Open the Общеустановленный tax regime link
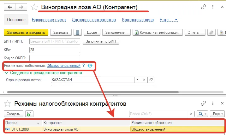Viewport: 226px width, 135px height. coord(63,66)
